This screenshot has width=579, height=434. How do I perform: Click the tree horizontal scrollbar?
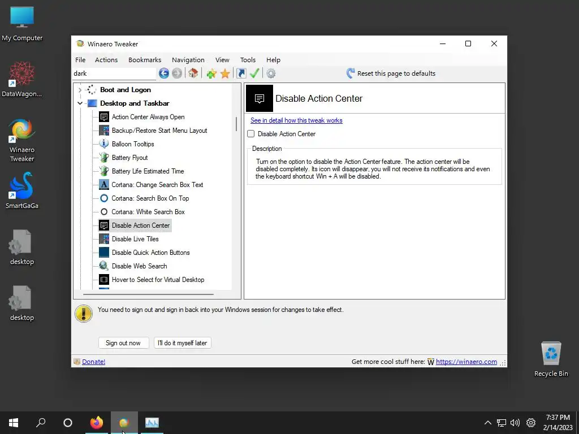(x=148, y=294)
